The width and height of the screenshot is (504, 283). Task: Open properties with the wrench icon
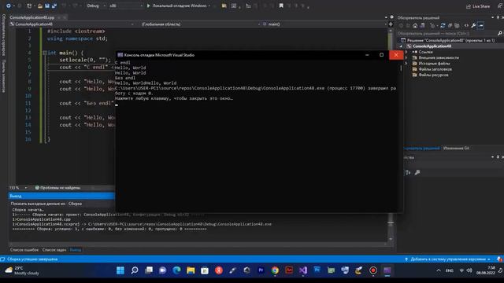point(473,26)
